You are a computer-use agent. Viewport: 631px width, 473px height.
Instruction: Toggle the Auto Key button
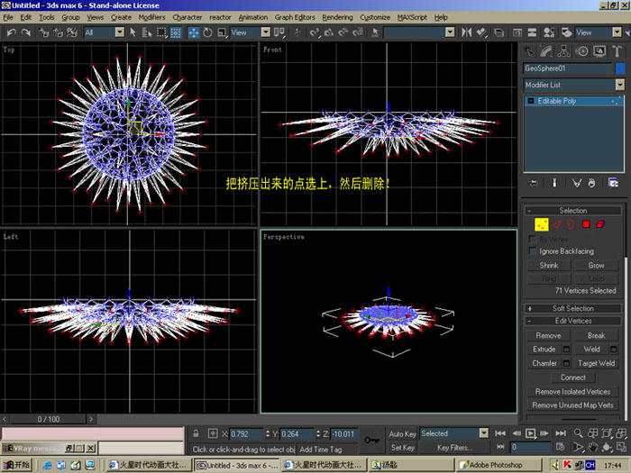(402, 433)
